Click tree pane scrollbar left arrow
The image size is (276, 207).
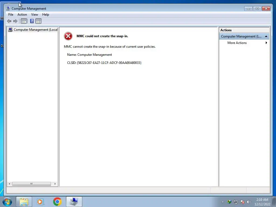[x=9, y=184]
